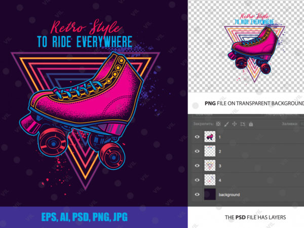Click the layer name "4"
The height and width of the screenshot is (228, 304).
[220, 180]
